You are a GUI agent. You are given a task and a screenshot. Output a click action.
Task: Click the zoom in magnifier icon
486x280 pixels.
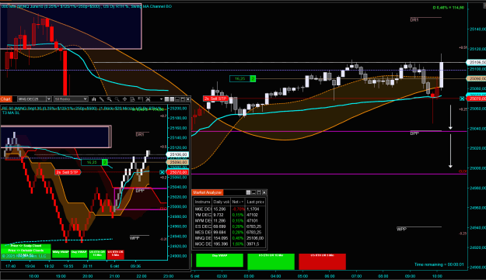pos(109,99)
